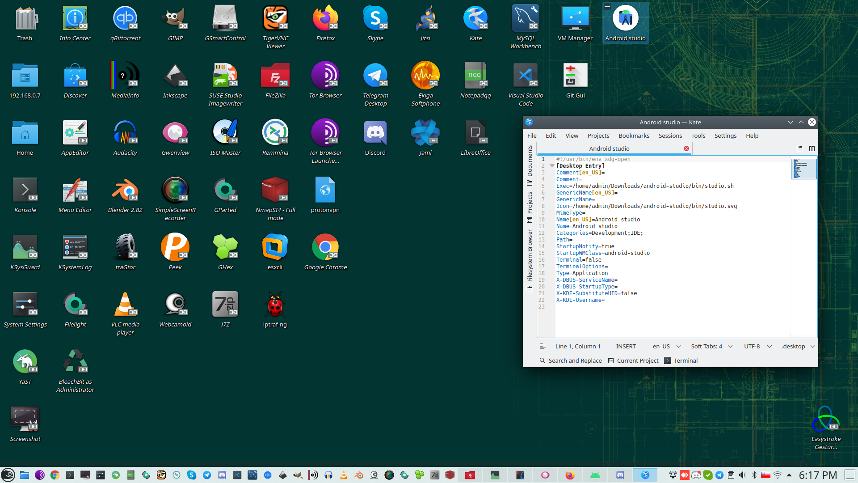The width and height of the screenshot is (858, 483).
Task: Open the Bookmarks menu
Action: [634, 136]
